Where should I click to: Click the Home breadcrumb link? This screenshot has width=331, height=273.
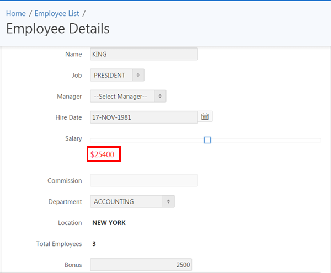click(x=16, y=13)
